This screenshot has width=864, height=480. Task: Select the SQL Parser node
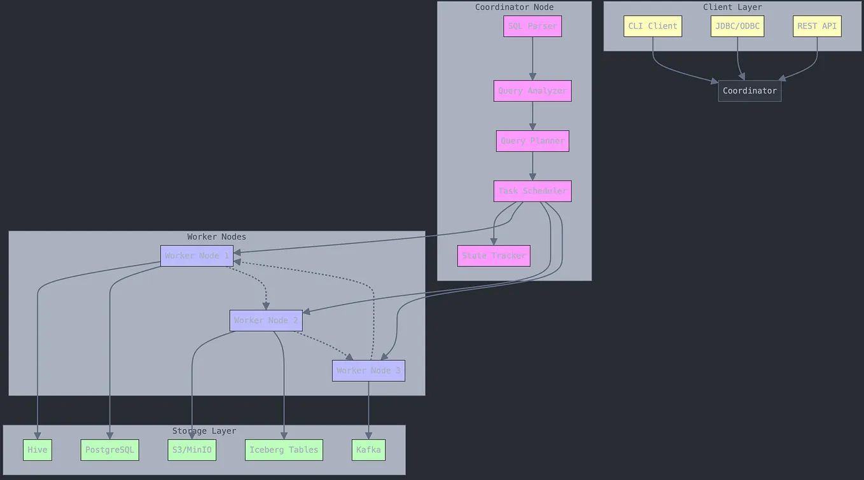pos(532,26)
